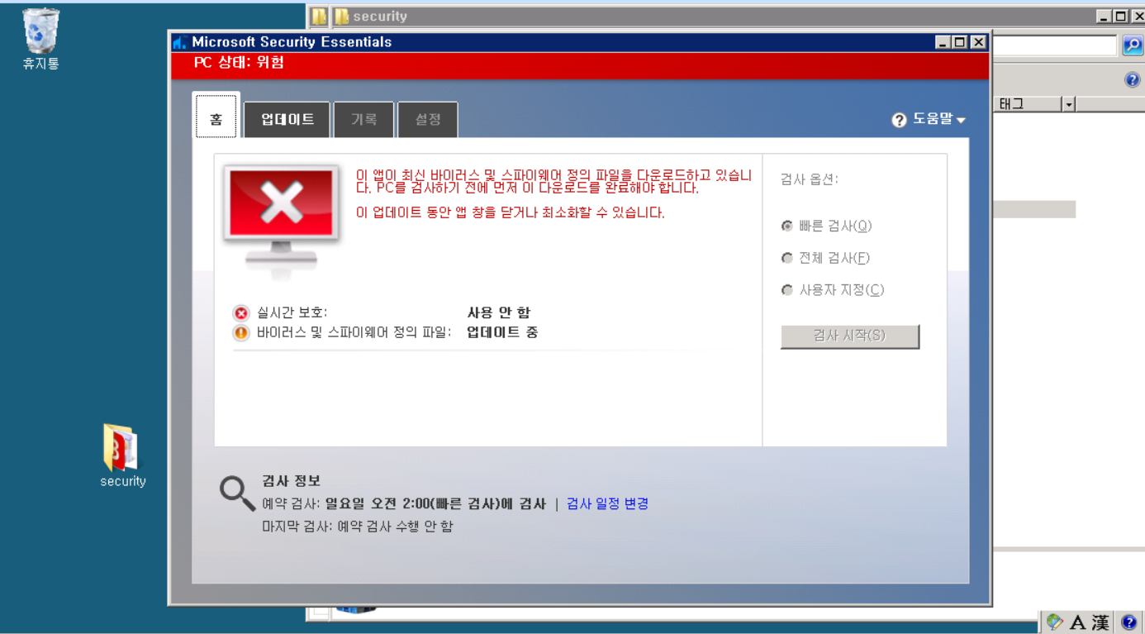Click the blue help icon in language bar

1129,622
